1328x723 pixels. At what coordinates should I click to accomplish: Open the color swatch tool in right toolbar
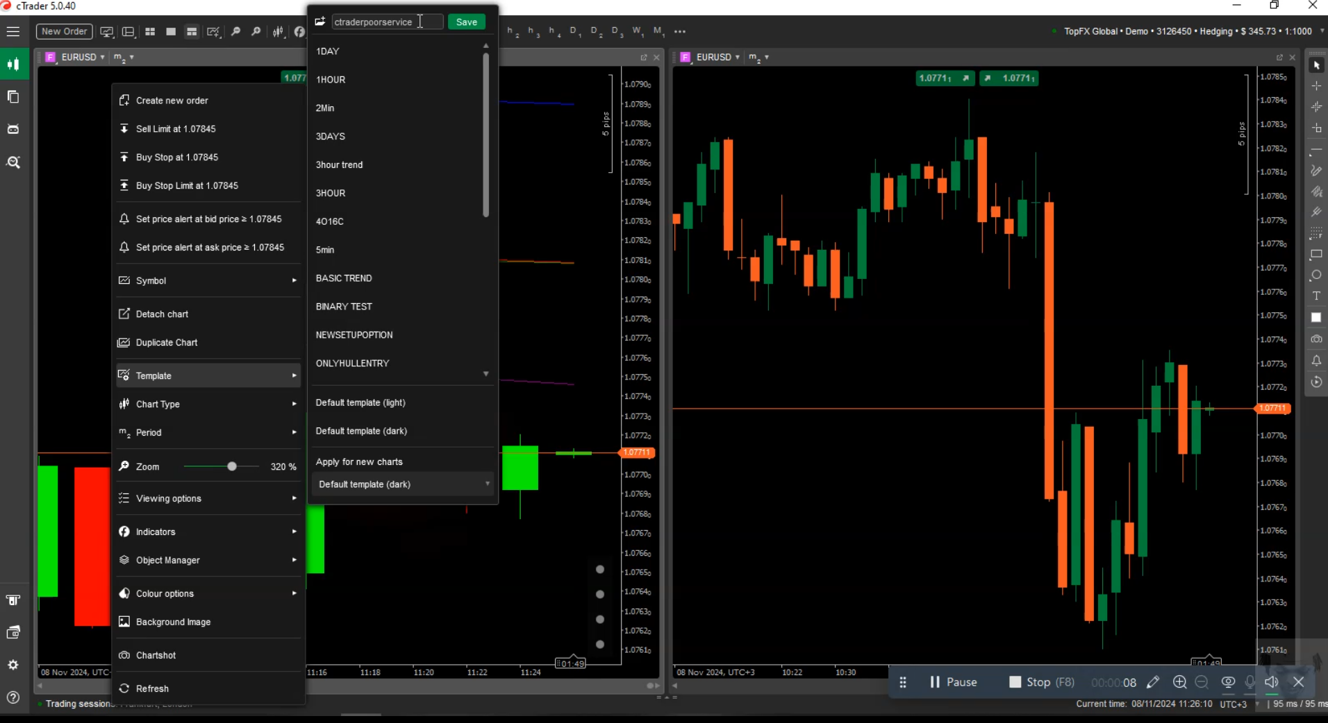point(1316,318)
